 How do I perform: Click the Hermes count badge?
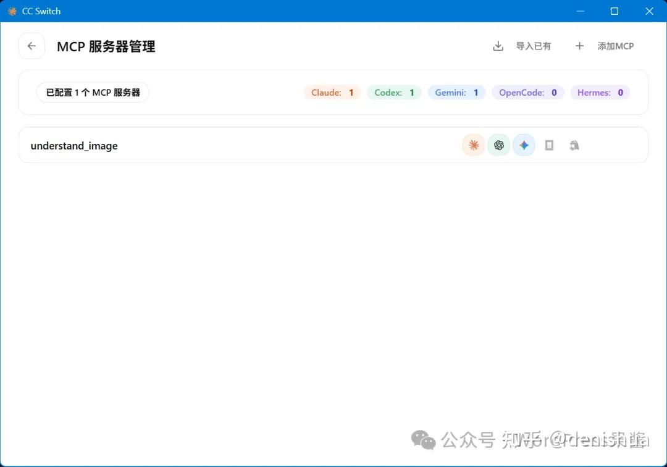pyautogui.click(x=600, y=92)
